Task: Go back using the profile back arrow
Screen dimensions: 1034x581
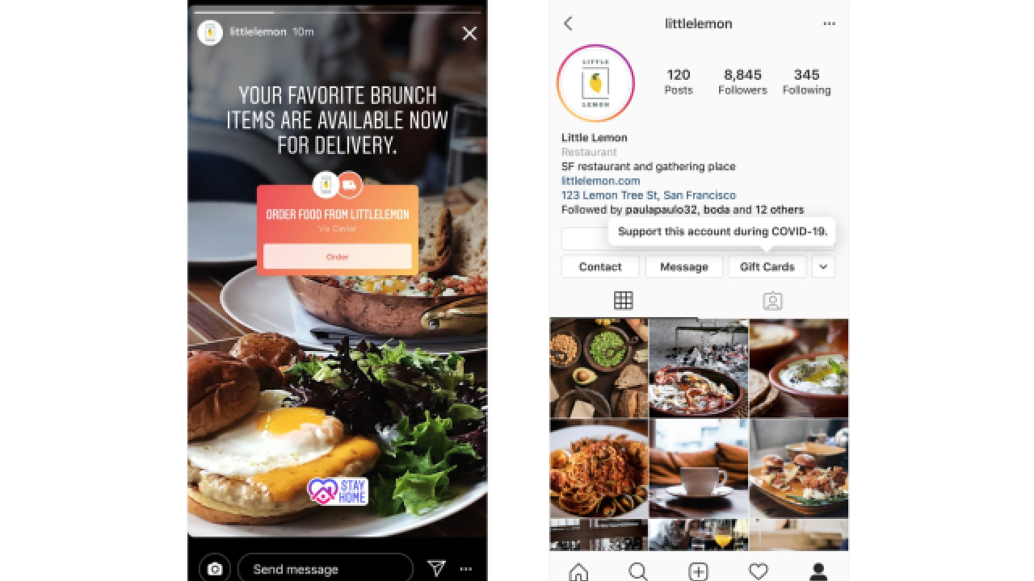Action: 568,23
